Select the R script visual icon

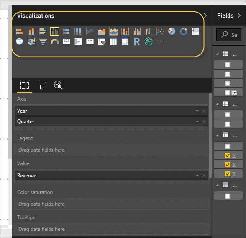click(137, 41)
